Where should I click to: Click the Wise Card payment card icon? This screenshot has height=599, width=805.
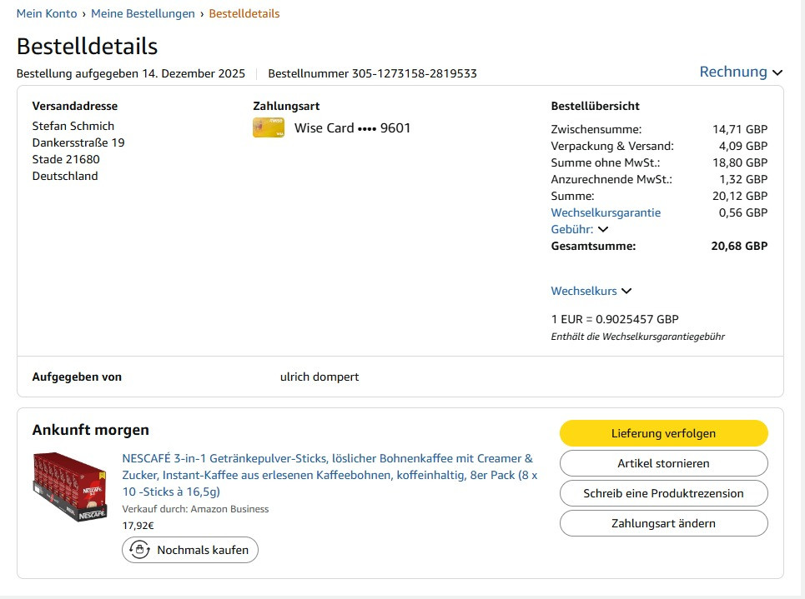tap(269, 127)
